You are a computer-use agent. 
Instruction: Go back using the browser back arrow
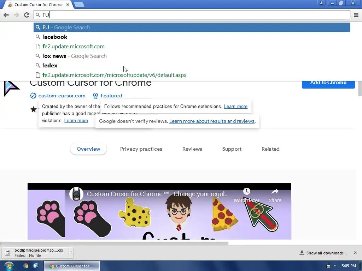(6, 15)
